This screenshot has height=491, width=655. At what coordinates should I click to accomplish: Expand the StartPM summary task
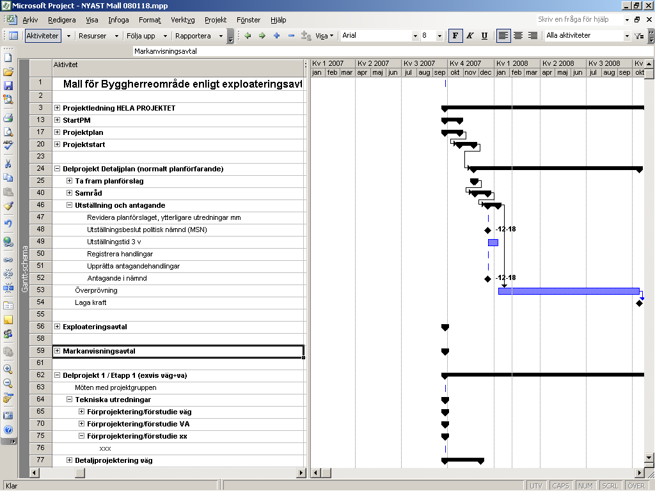tap(57, 120)
